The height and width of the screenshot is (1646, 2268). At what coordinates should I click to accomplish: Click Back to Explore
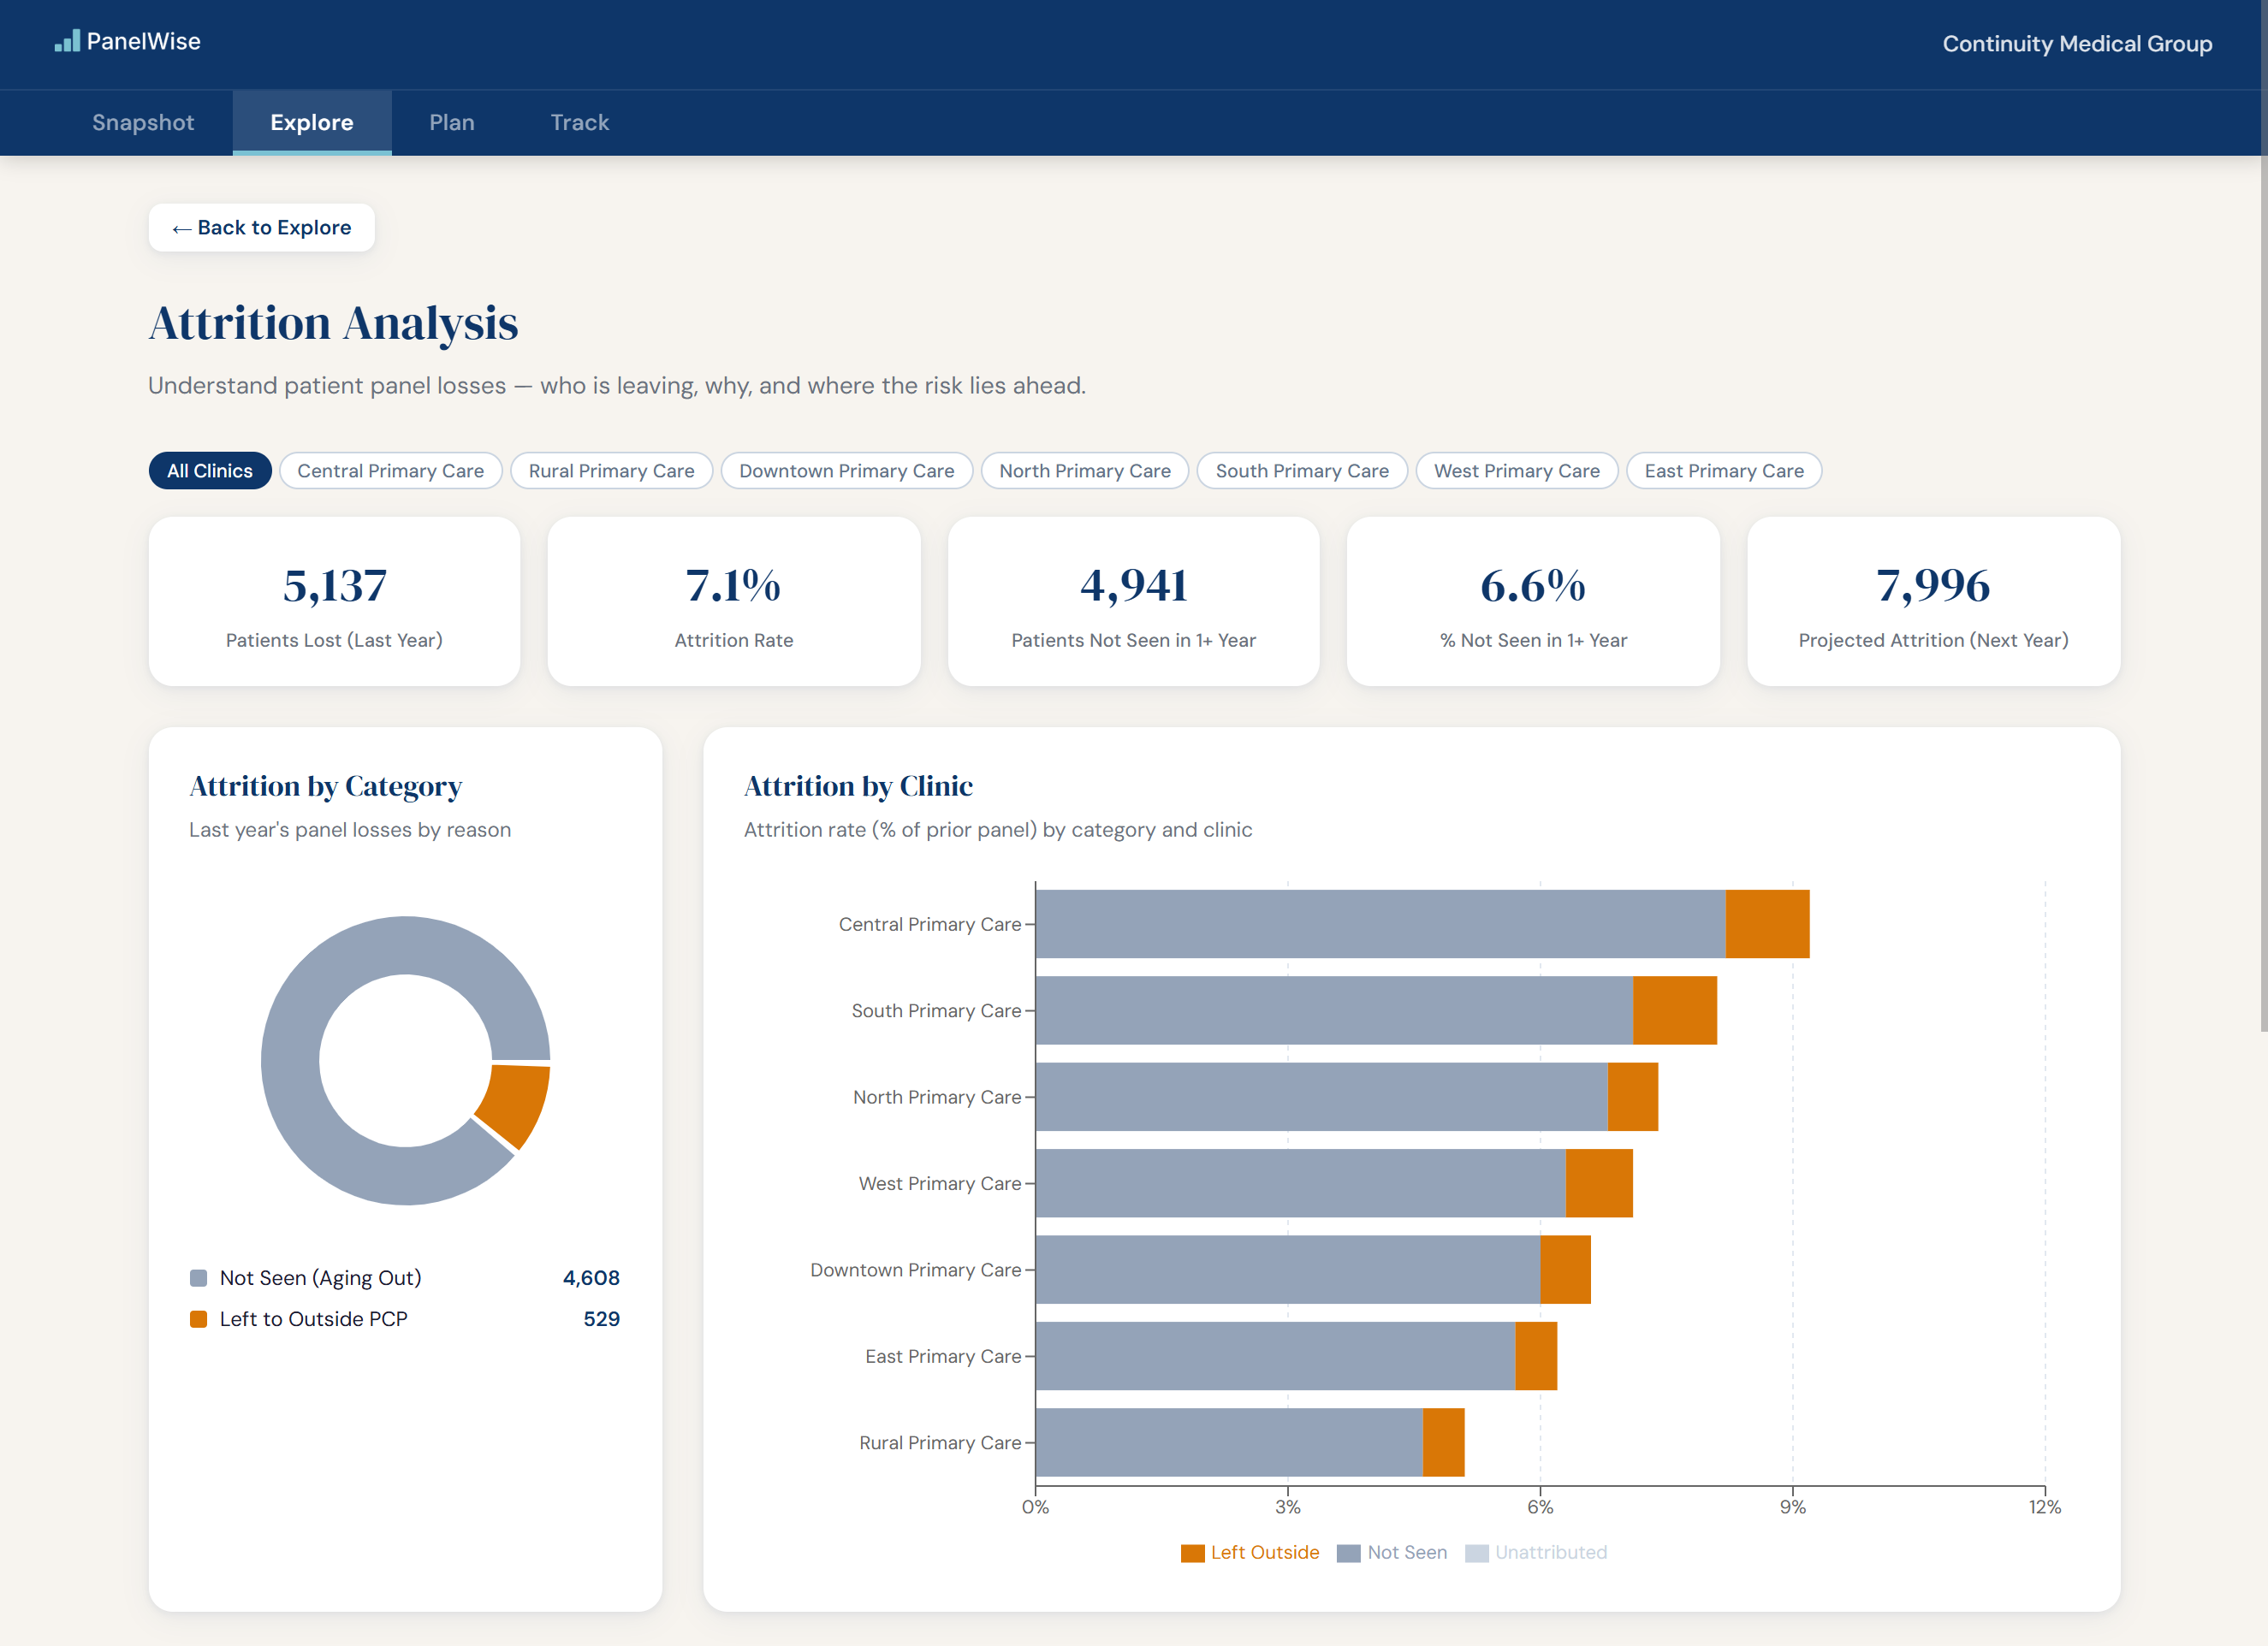[261, 227]
